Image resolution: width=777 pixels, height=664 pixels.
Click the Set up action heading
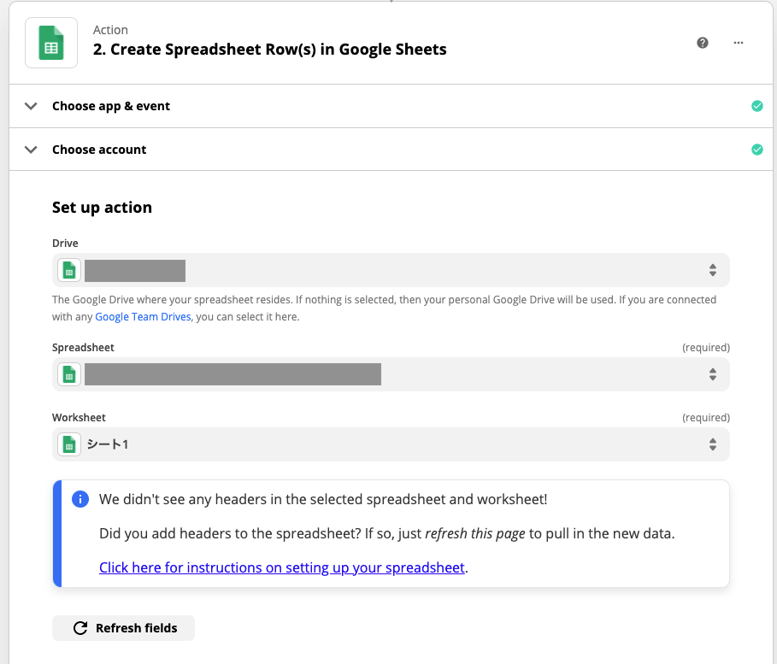pos(102,207)
